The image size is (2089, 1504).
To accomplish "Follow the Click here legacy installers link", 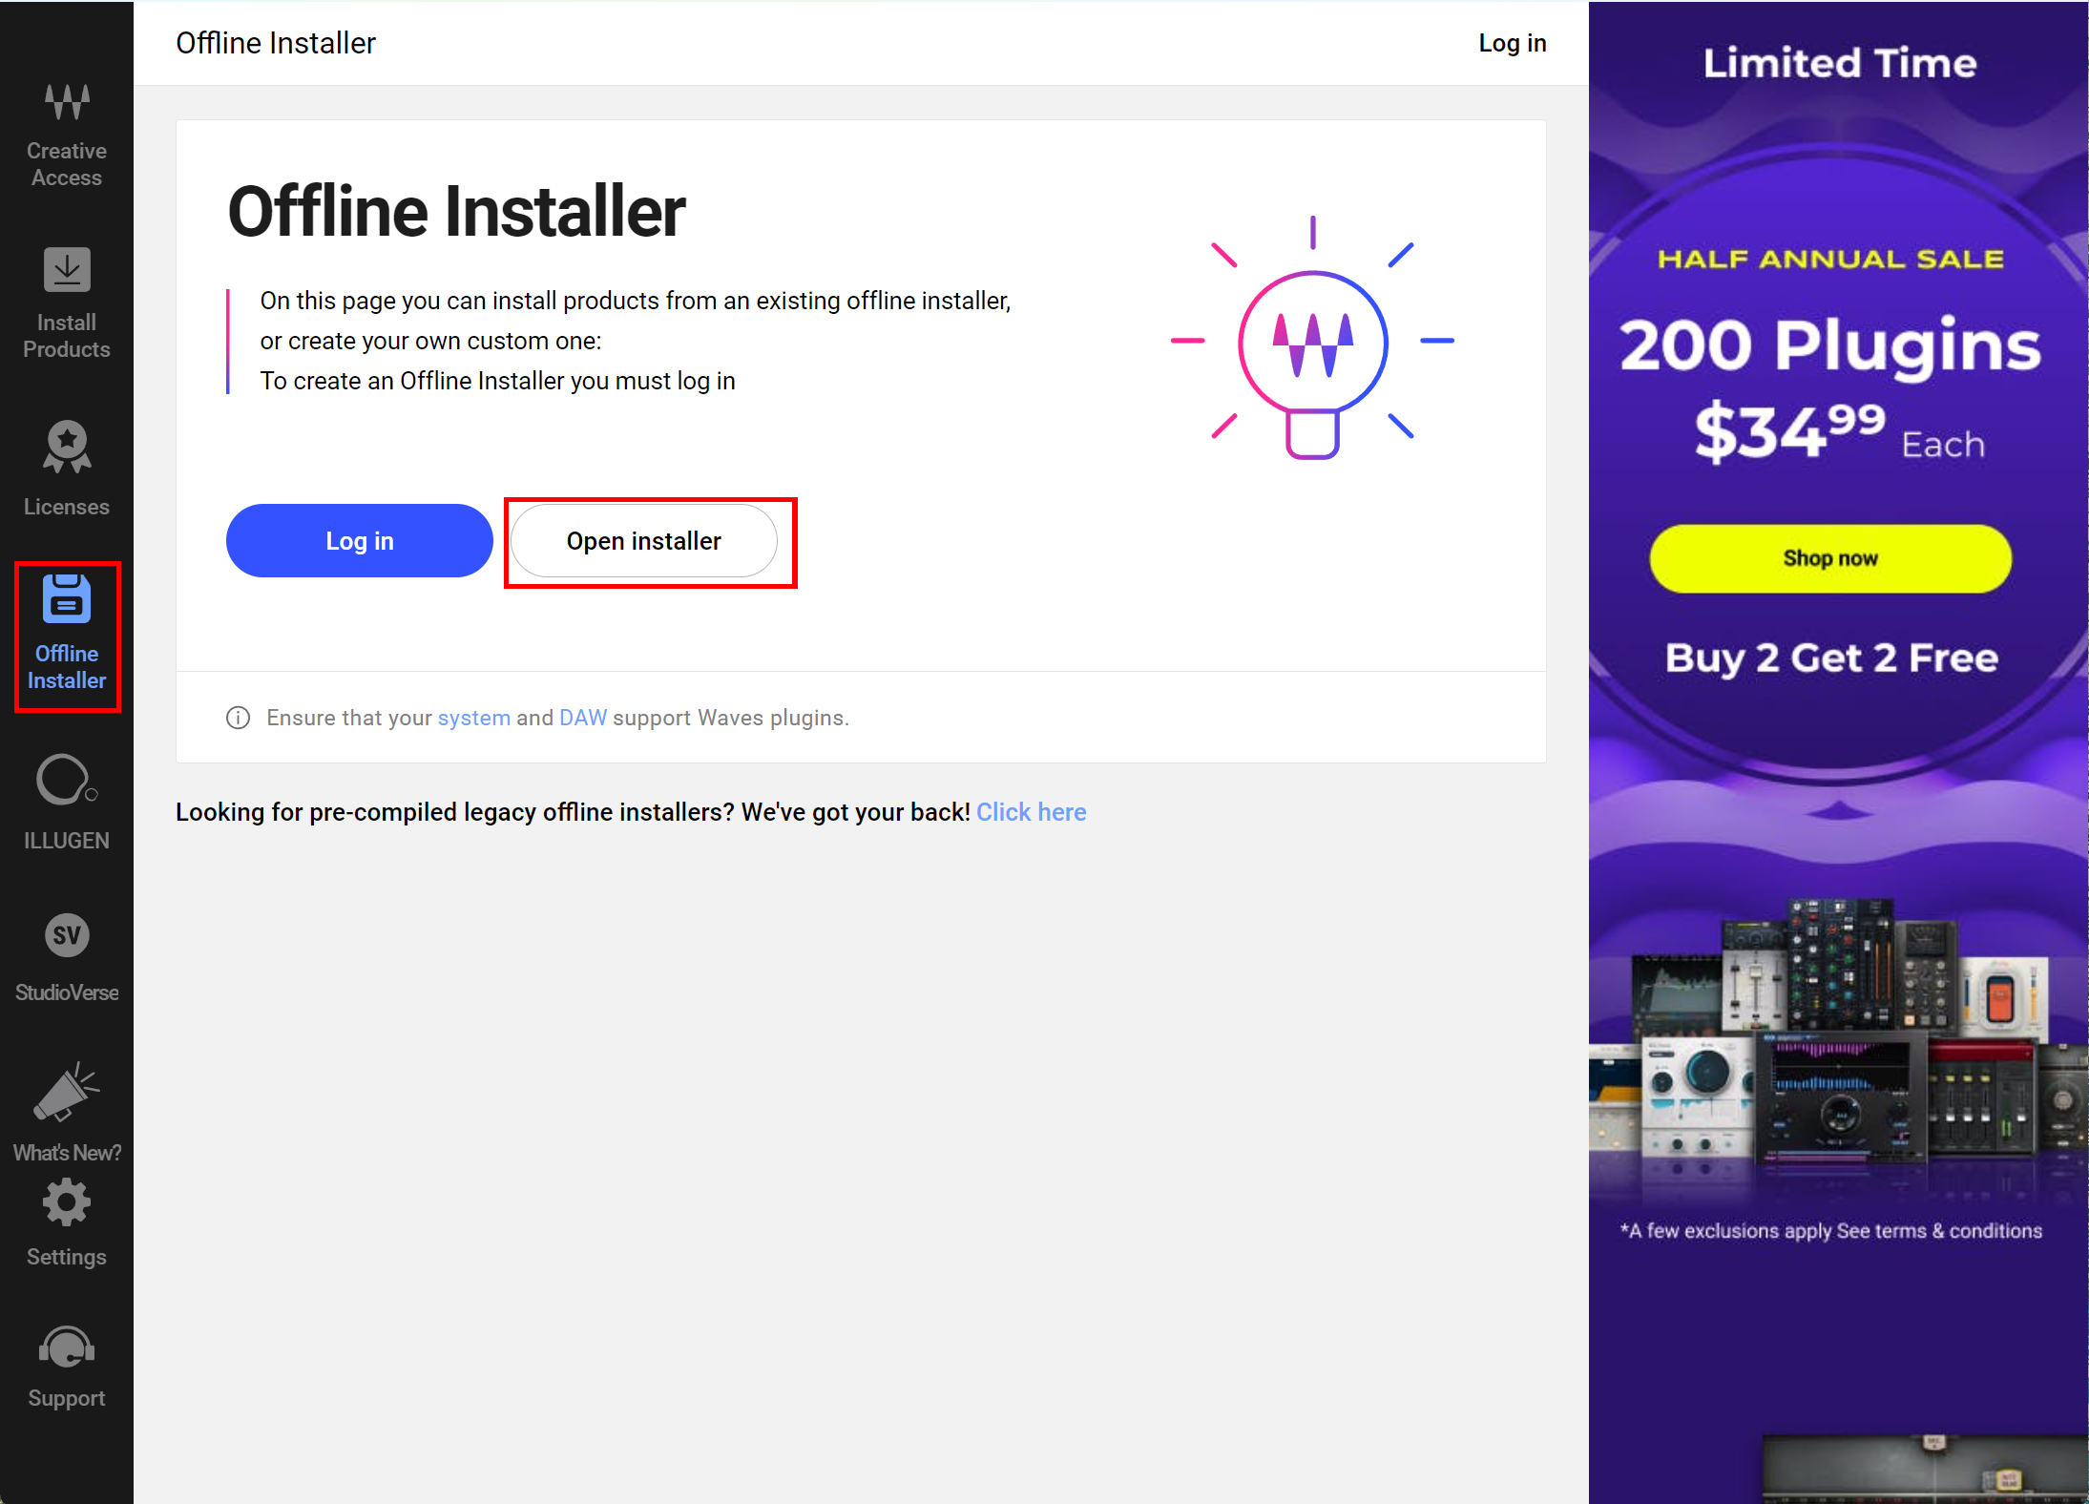I will pos(1032,812).
